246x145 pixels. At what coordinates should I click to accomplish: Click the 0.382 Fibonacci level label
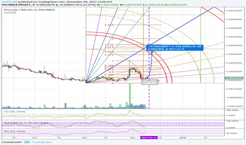109,75
